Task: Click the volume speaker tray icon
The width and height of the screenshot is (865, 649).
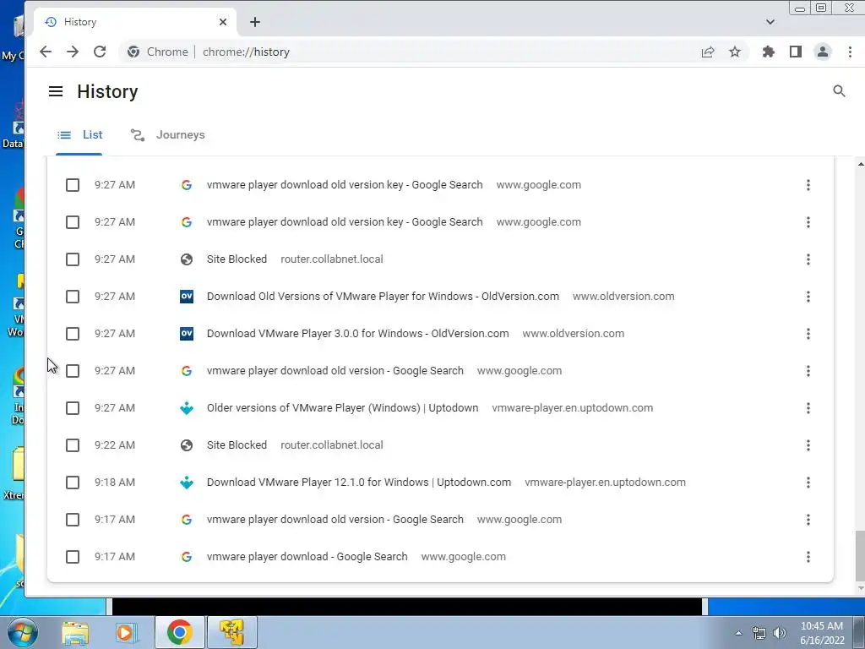Action: click(x=779, y=633)
